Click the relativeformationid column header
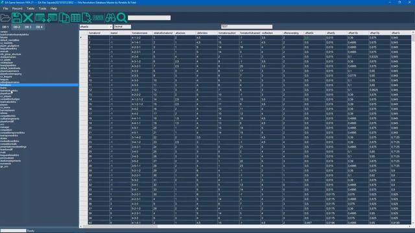This screenshot has height=233, width=415. click(163, 33)
